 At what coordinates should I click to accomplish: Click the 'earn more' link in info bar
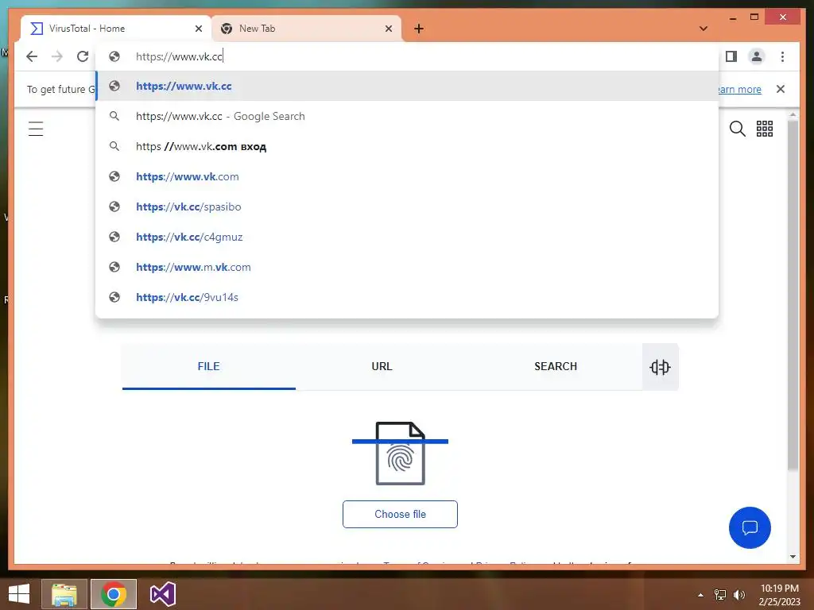(x=739, y=89)
